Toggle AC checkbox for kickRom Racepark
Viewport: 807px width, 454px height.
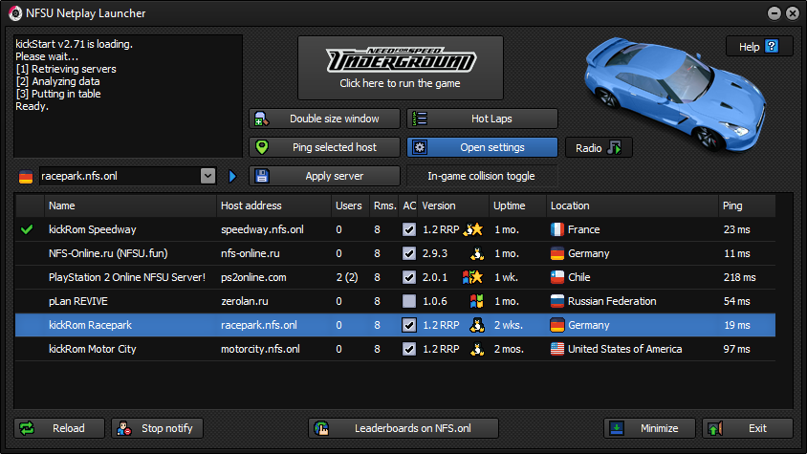[409, 325]
